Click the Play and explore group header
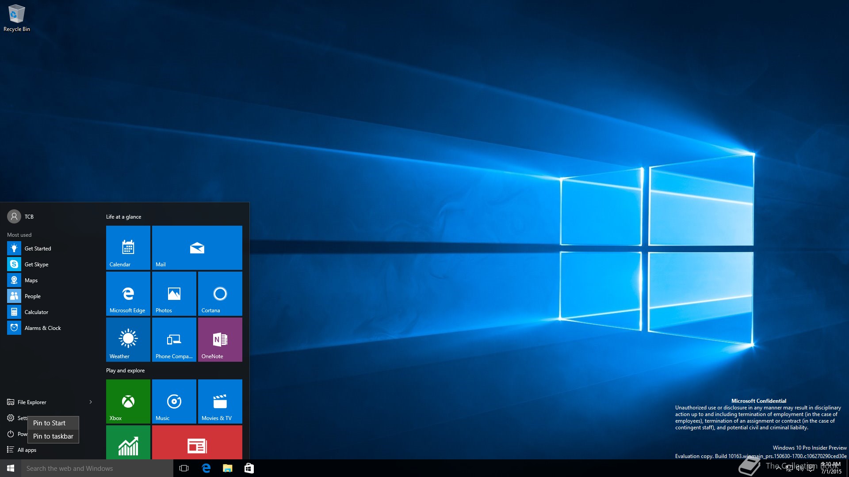Image resolution: width=849 pixels, height=477 pixels. (x=125, y=370)
